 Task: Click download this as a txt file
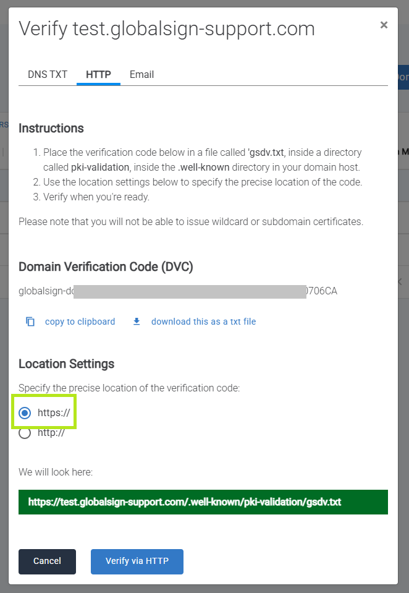203,322
